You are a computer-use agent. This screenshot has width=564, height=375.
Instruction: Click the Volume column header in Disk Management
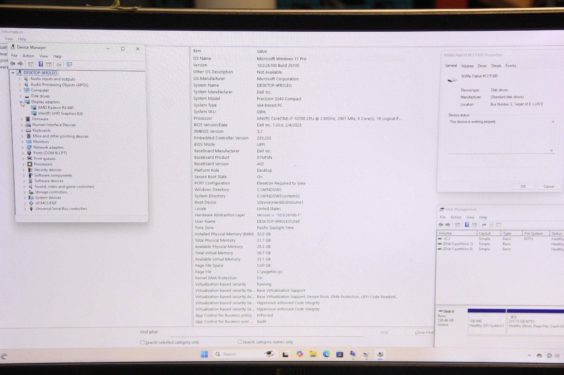coord(456,233)
